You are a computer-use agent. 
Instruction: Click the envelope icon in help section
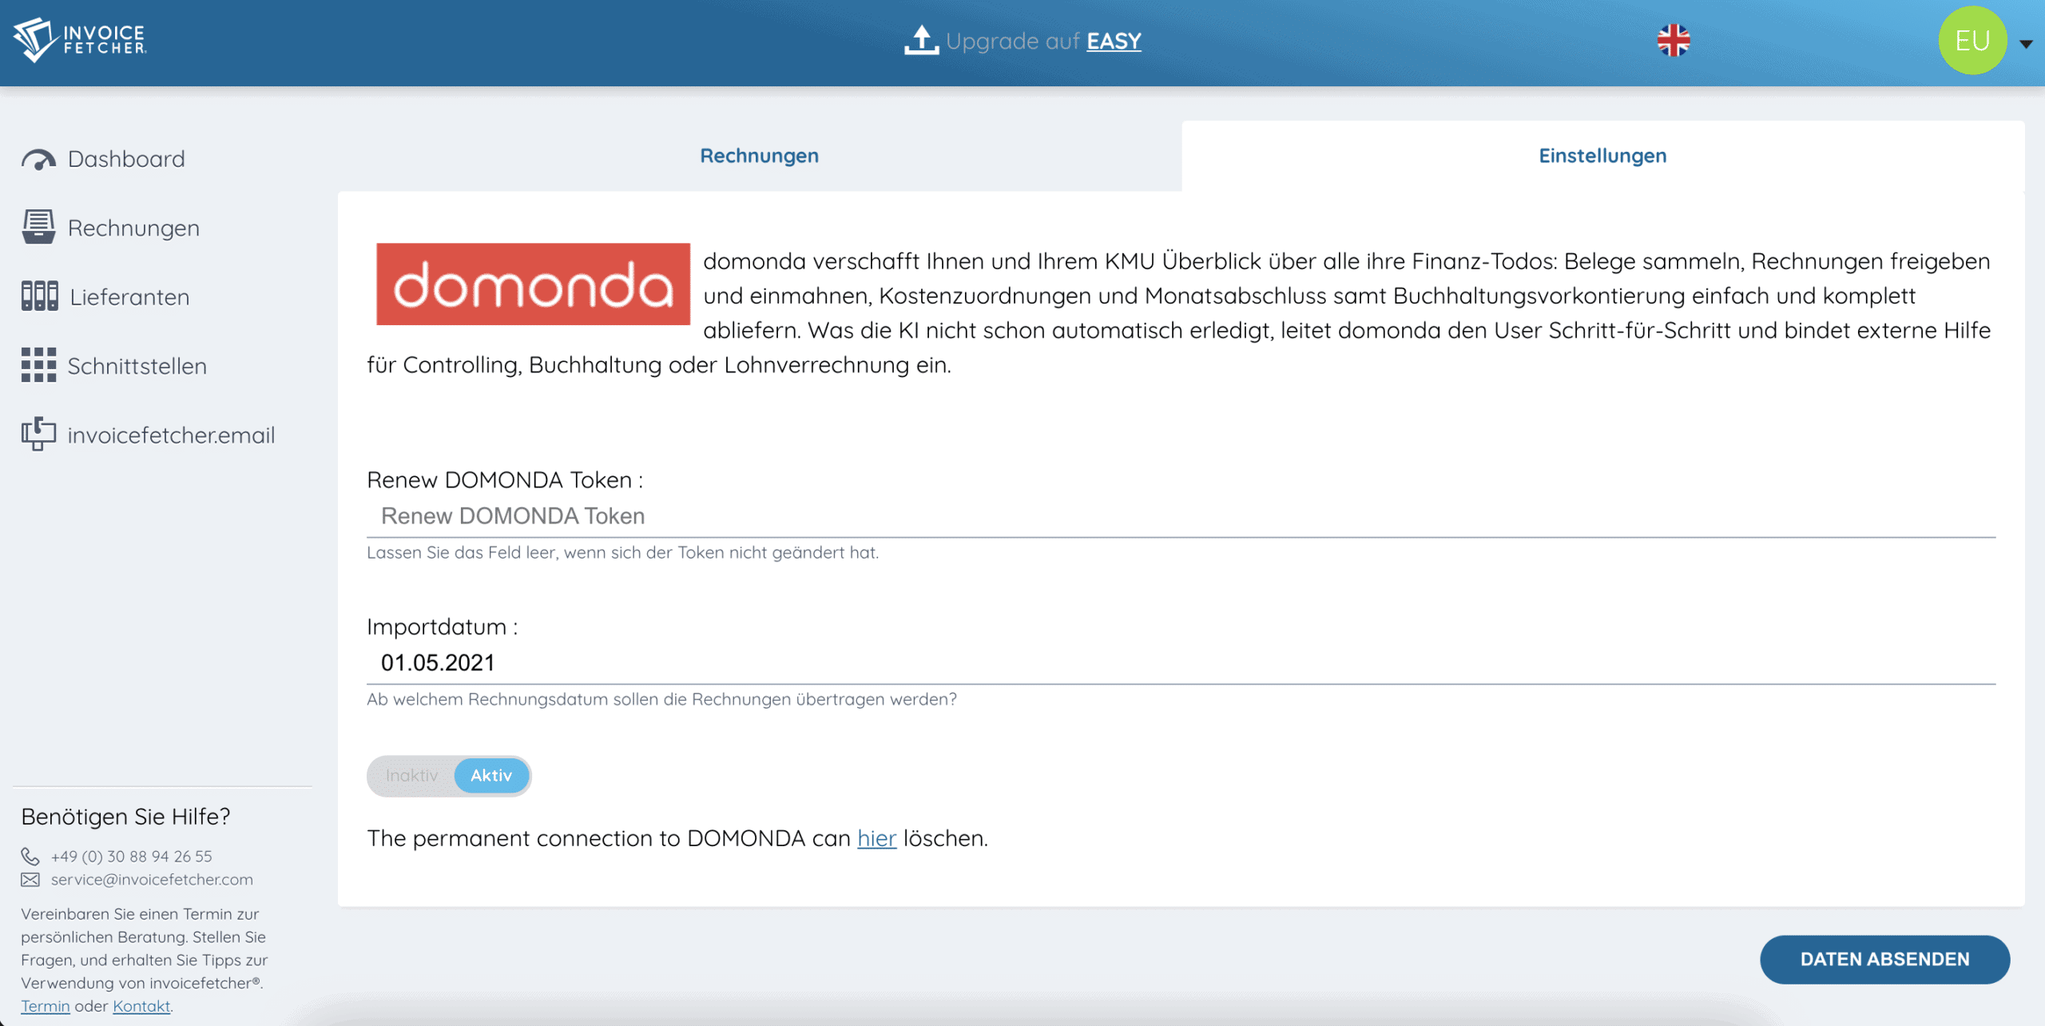pyautogui.click(x=30, y=880)
